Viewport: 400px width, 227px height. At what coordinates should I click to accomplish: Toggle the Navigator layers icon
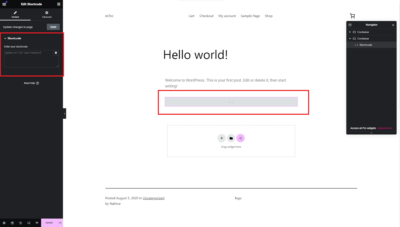(x=12, y=223)
